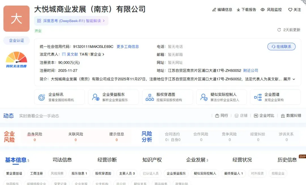
Task: Open the 更多工商信息 link
Action: coord(127,46)
